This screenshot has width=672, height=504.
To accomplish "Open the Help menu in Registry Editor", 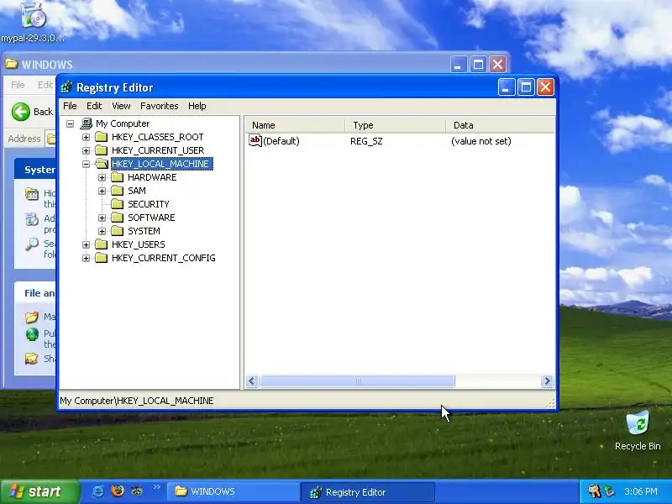I will coord(197,106).
